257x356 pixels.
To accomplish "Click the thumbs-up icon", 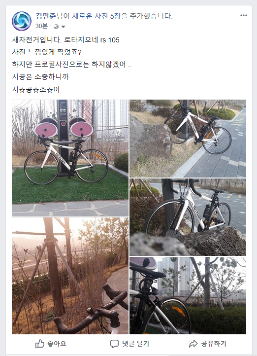I will pyautogui.click(x=40, y=344).
